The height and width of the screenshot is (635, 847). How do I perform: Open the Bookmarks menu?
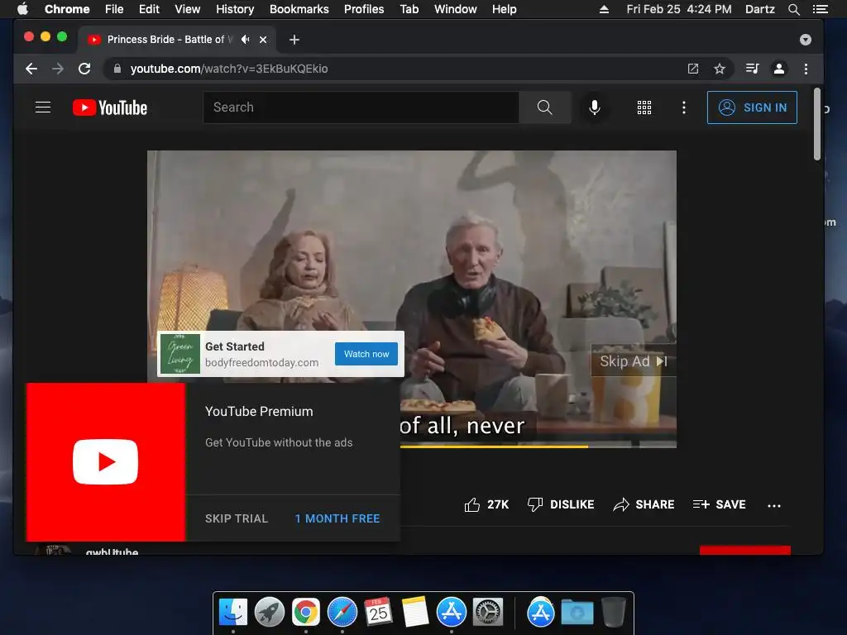(299, 9)
